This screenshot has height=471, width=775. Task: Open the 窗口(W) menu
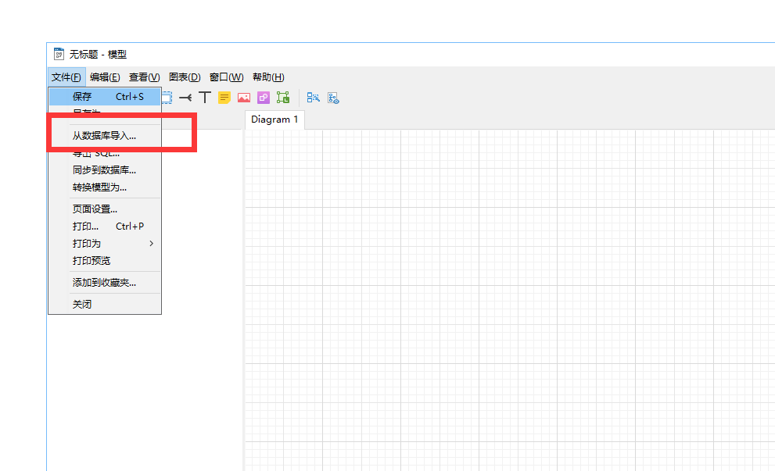tap(226, 77)
